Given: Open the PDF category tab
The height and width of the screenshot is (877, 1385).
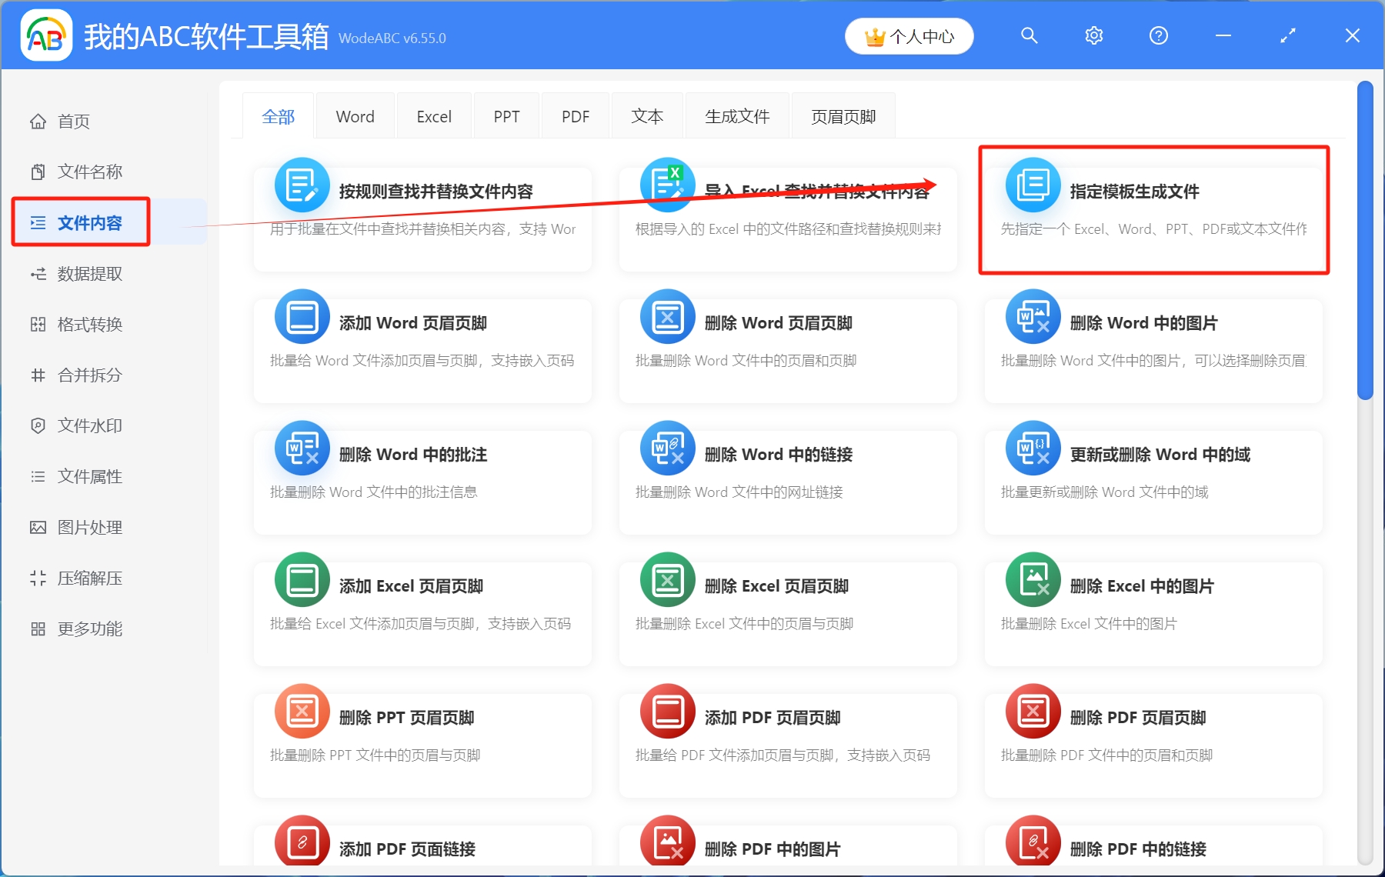Looking at the screenshot, I should coord(575,115).
